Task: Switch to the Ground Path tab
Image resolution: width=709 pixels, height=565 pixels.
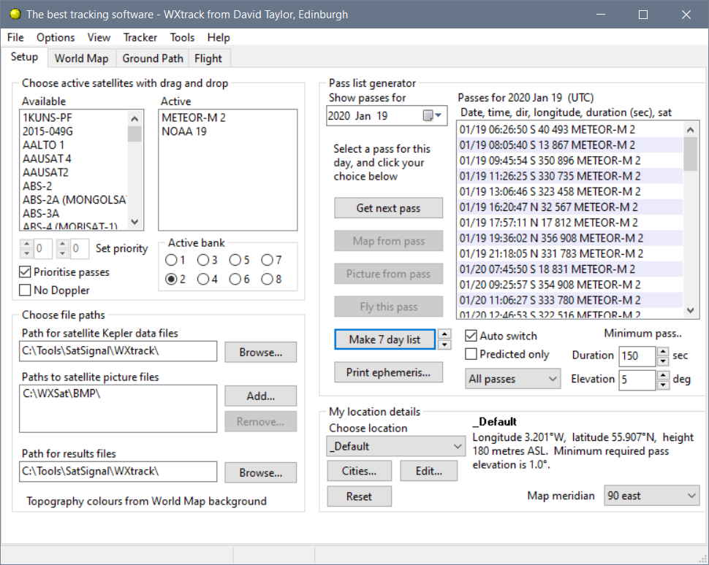Action: point(153,58)
